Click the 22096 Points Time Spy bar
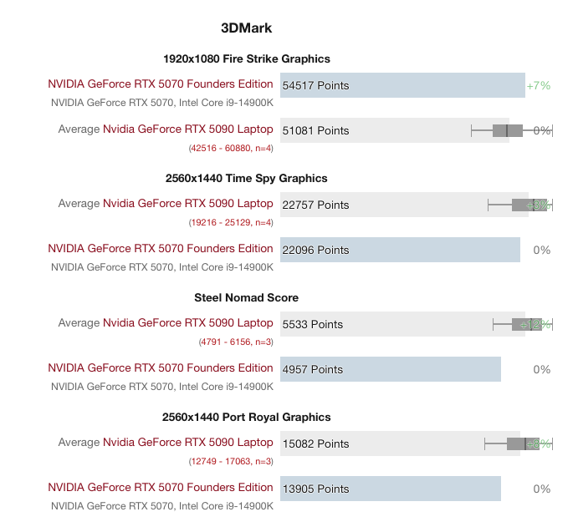573x527 pixels. coord(400,250)
